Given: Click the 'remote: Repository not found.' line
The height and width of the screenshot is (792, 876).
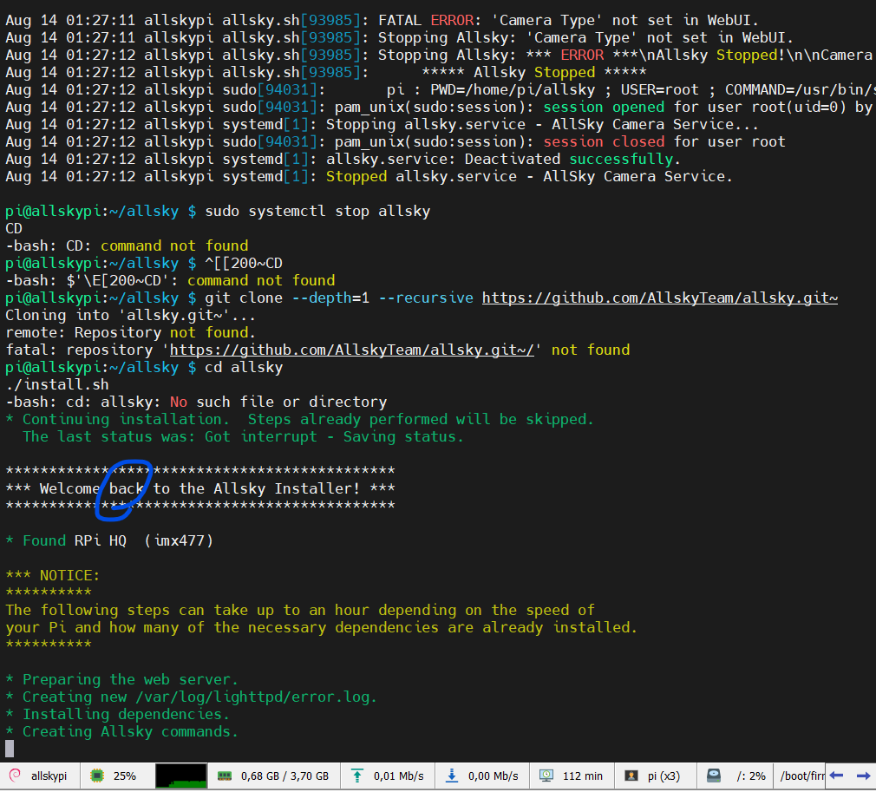Looking at the screenshot, I should pos(131,332).
